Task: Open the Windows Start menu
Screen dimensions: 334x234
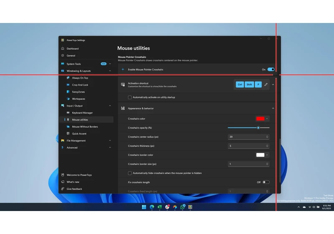Action: pyautogui.click(x=144, y=207)
